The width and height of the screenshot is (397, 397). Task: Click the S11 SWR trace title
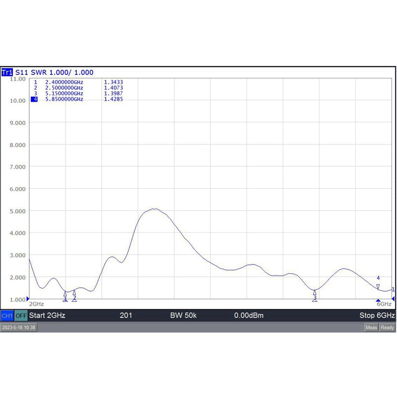(55, 72)
